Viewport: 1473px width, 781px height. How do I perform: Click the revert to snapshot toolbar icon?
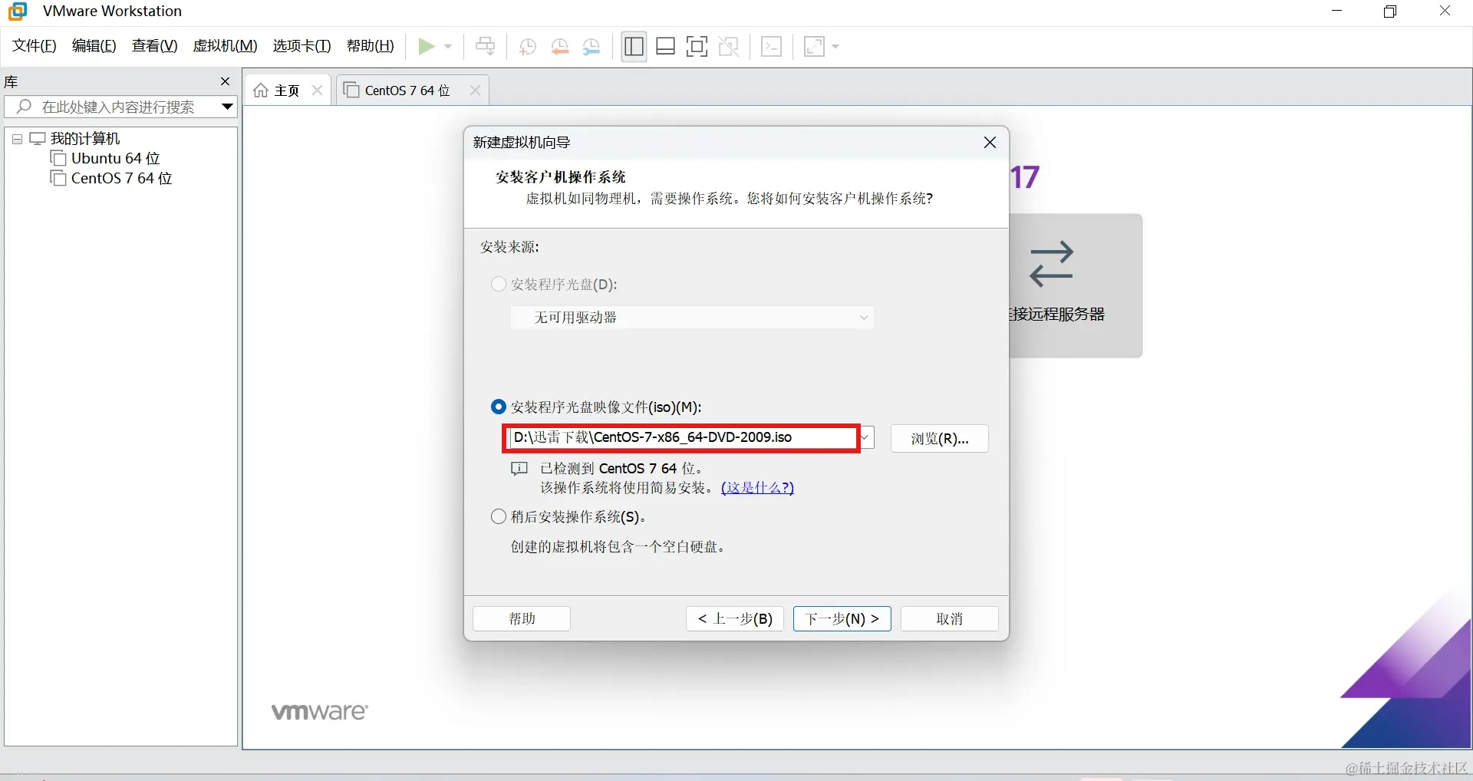[560, 47]
